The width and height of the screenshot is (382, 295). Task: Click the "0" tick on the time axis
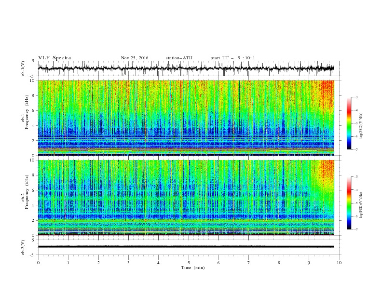click(x=38, y=263)
